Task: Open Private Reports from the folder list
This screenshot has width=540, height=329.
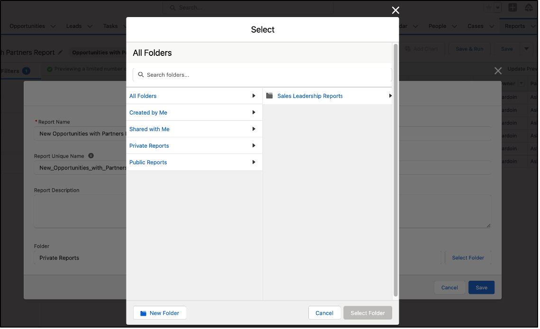Action: (x=149, y=145)
